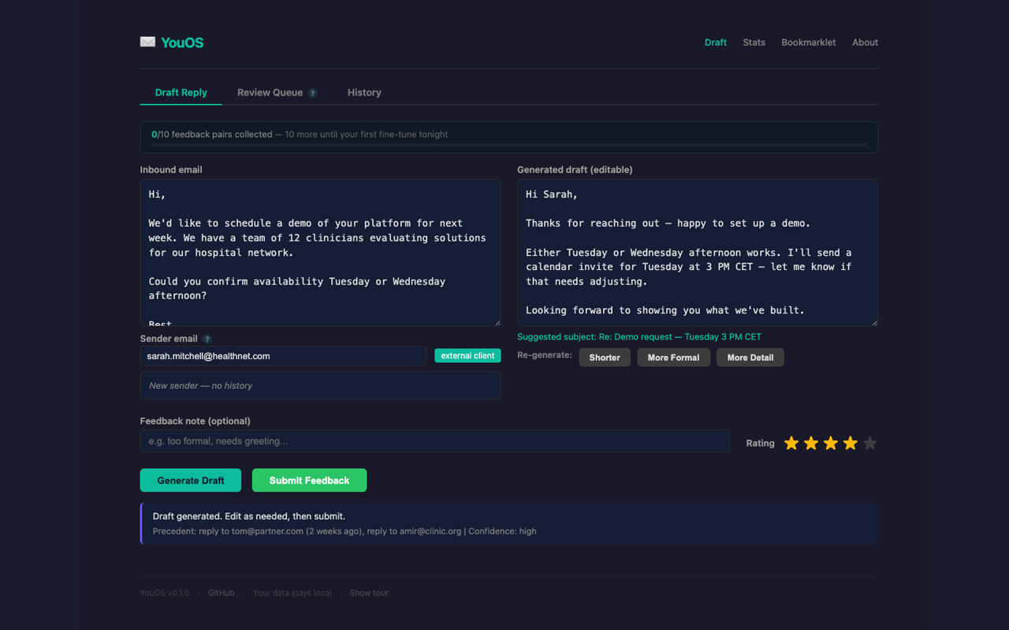Click the help icon next to Sender email

pyautogui.click(x=207, y=339)
